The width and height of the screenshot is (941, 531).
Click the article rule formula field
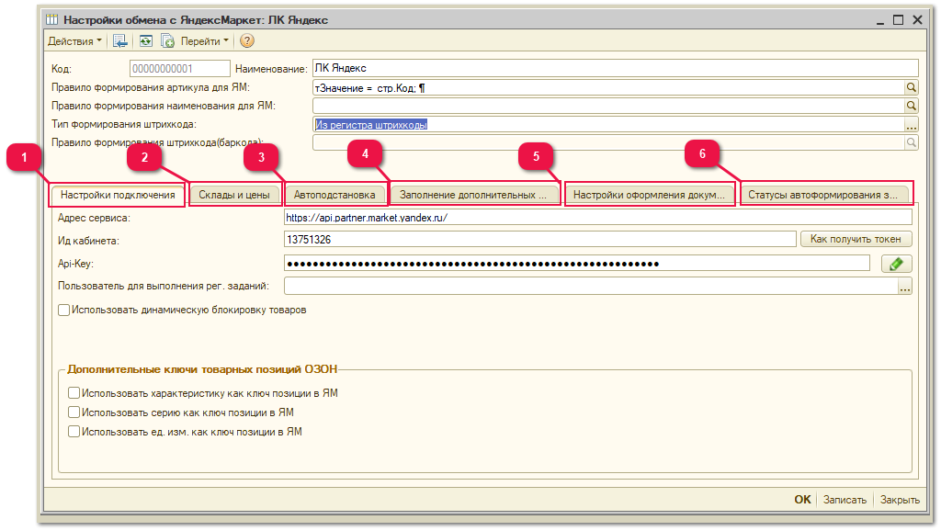tap(608, 87)
